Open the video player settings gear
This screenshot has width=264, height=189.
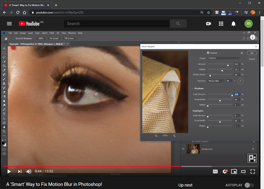(x=225, y=171)
